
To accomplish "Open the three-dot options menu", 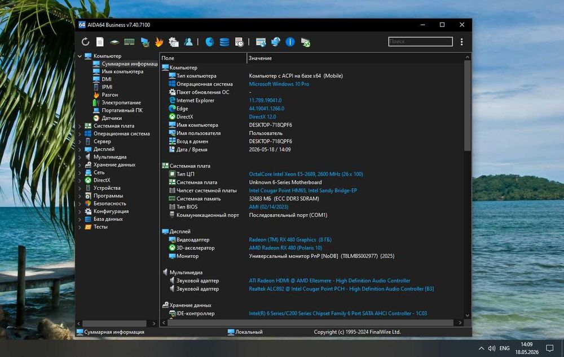I will [461, 42].
